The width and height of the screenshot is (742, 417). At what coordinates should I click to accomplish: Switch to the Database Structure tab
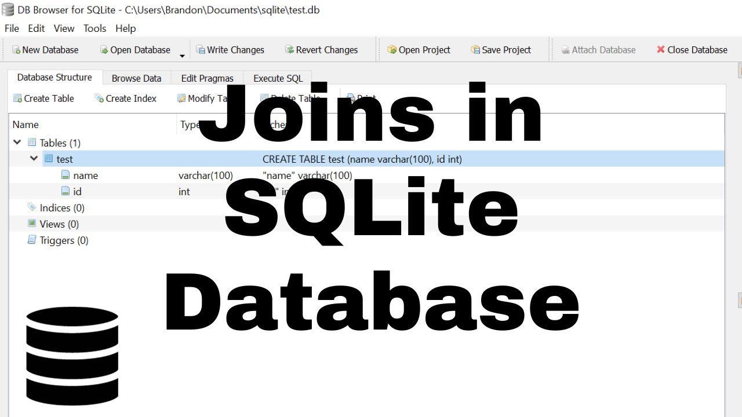click(54, 78)
